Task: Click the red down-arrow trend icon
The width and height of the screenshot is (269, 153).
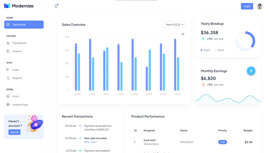Action: pos(203,84)
